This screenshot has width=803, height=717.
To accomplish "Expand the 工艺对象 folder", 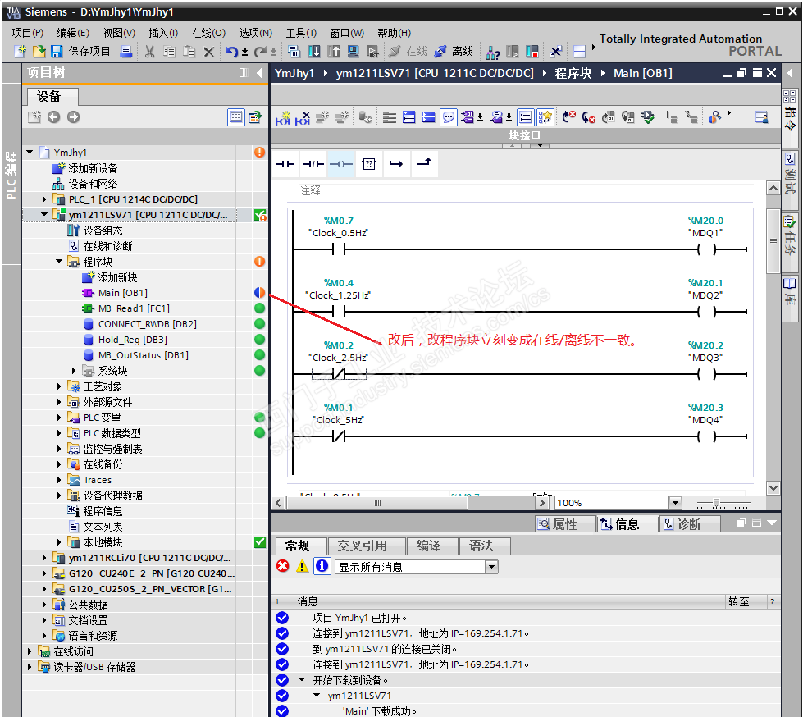I will (x=59, y=386).
